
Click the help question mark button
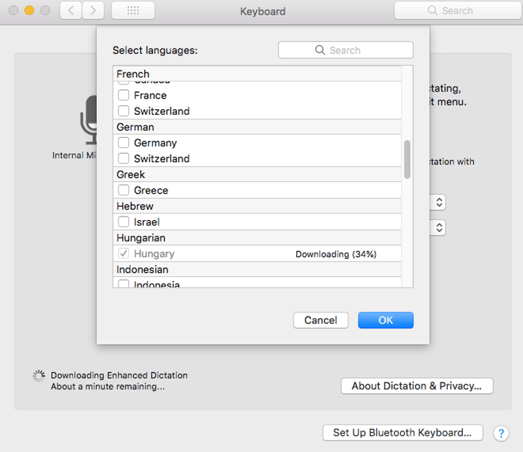[x=501, y=433]
